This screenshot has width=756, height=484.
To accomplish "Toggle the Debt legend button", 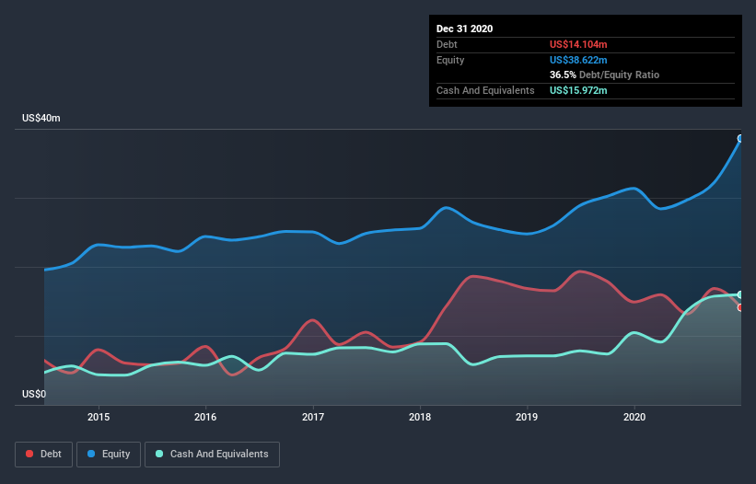I will (x=44, y=455).
